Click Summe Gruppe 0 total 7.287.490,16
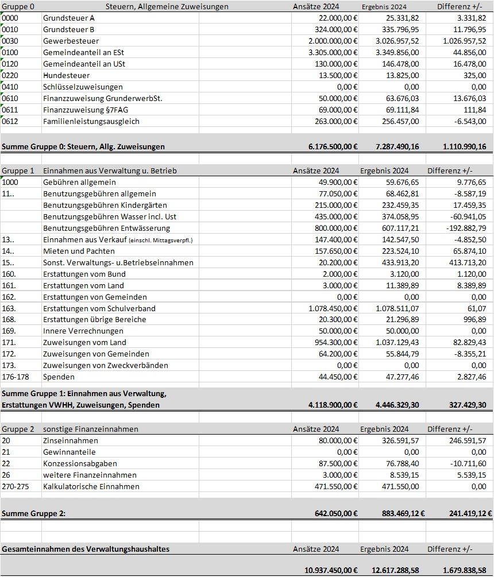 tap(397, 146)
